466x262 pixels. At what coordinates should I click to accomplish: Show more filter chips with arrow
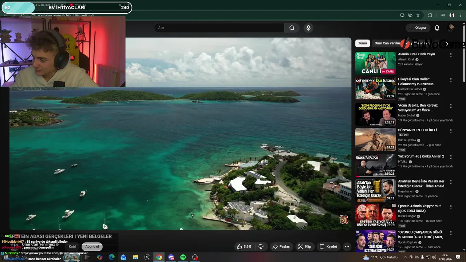(x=447, y=44)
